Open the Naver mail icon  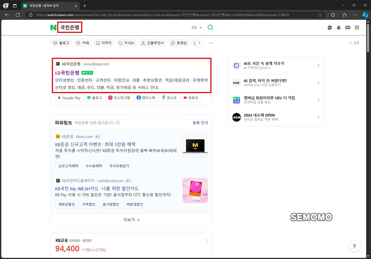347,28
